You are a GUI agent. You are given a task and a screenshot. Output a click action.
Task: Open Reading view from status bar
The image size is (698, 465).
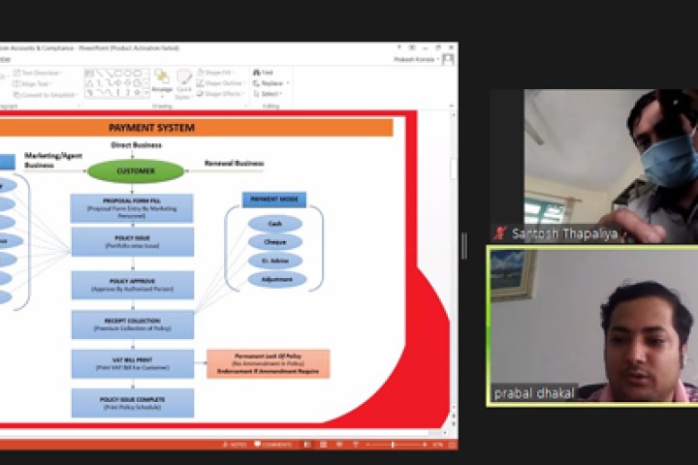click(337, 445)
